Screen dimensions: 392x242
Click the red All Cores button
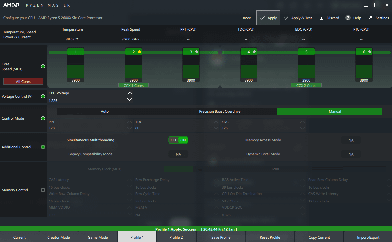(23, 81)
